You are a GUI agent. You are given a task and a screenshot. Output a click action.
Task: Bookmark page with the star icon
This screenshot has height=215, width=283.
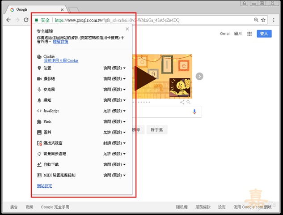[263, 20]
